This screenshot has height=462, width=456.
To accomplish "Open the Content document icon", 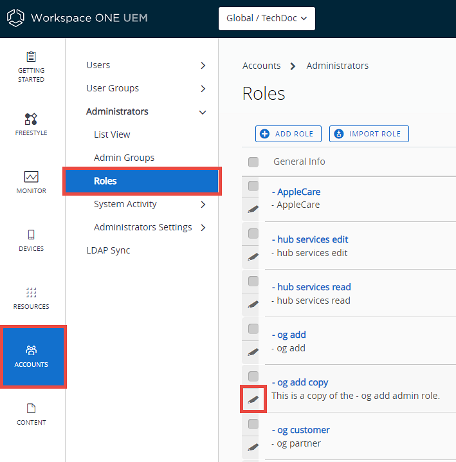I will 31,409.
